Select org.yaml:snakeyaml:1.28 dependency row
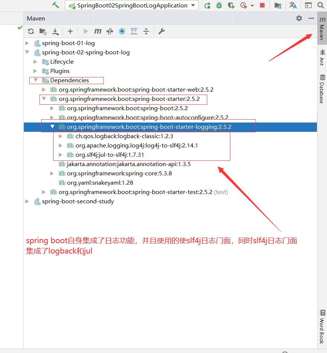The width and height of the screenshot is (327, 353). (96, 182)
